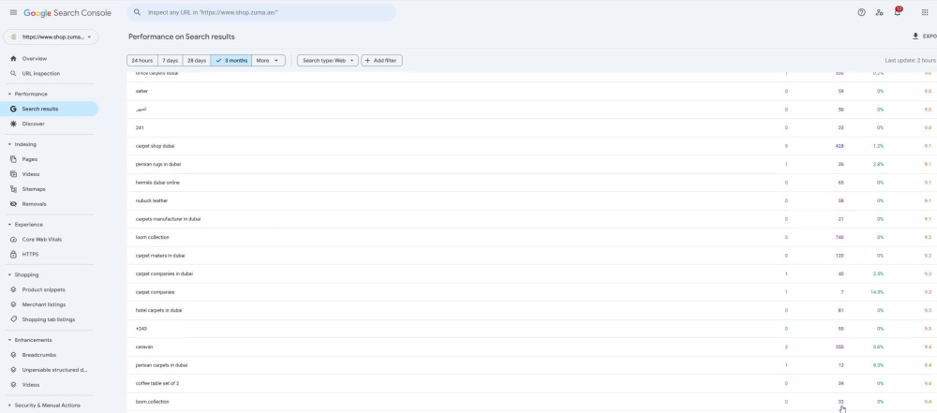Open the hamburger main menu
Image resolution: width=937 pixels, height=413 pixels.
(13, 12)
